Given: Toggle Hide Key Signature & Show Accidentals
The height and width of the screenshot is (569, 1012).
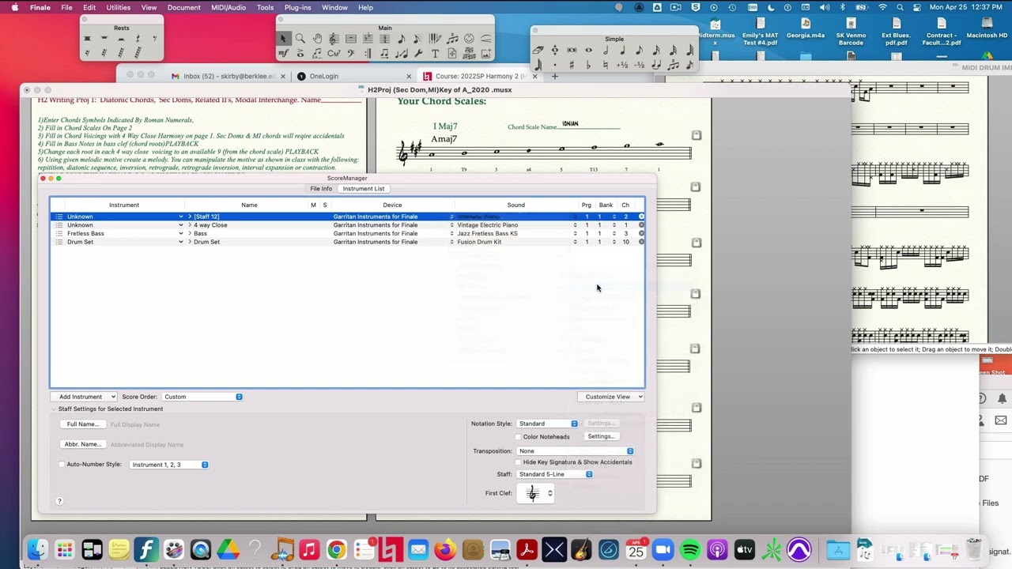Looking at the screenshot, I should 518,462.
